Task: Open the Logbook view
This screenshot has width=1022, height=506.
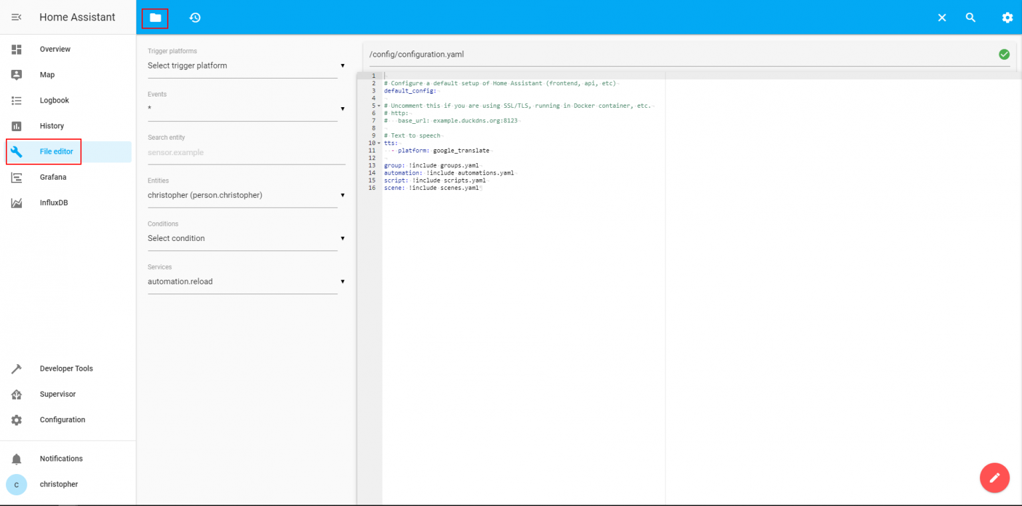Action: 54,100
